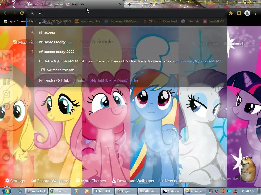Image resolution: width=261 pixels, height=195 pixels.
Task: Click the browser forward arrow
Action: pyautogui.click(x=14, y=13)
